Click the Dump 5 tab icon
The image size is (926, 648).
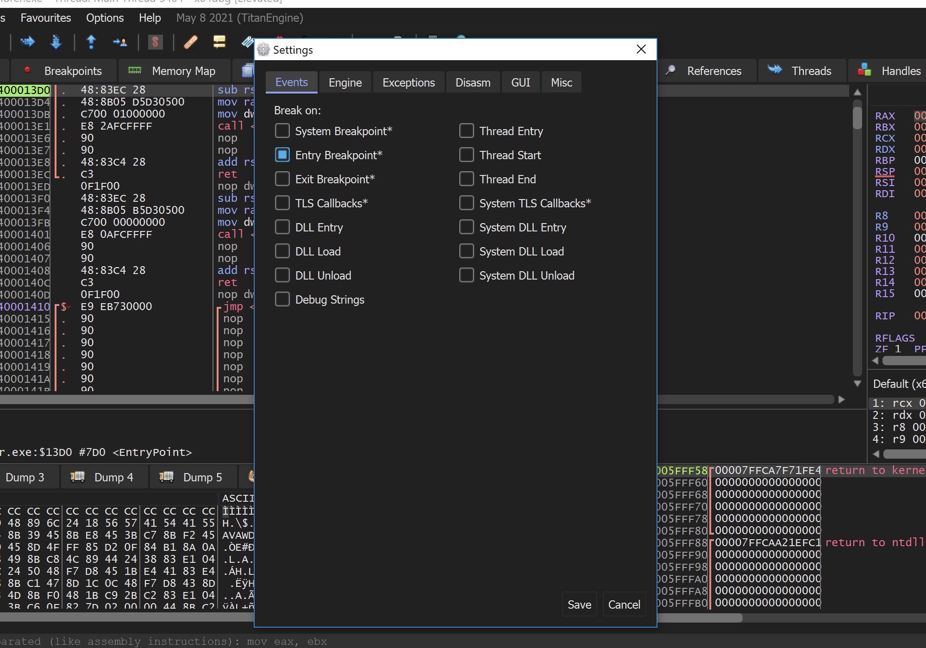pos(166,477)
